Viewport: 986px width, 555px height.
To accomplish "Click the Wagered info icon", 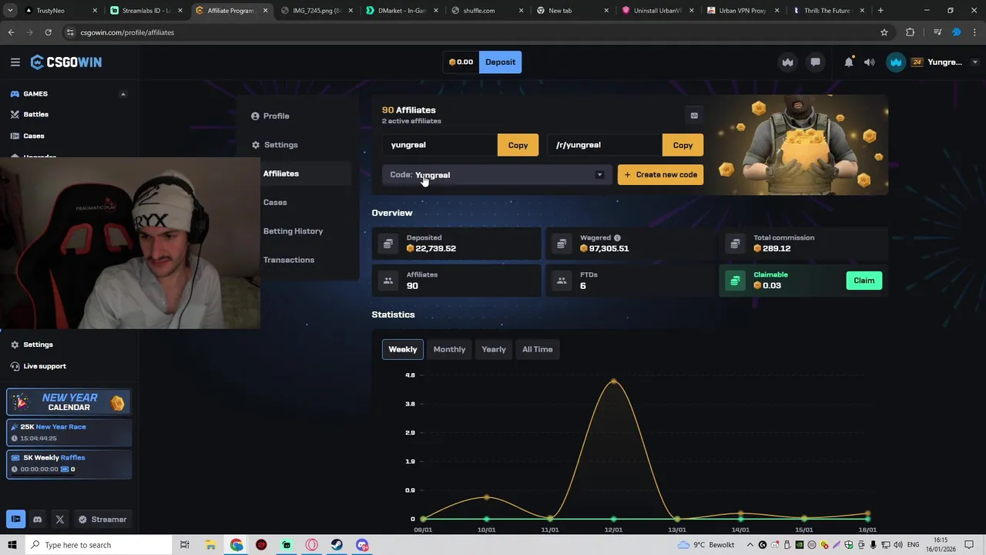I will point(617,238).
